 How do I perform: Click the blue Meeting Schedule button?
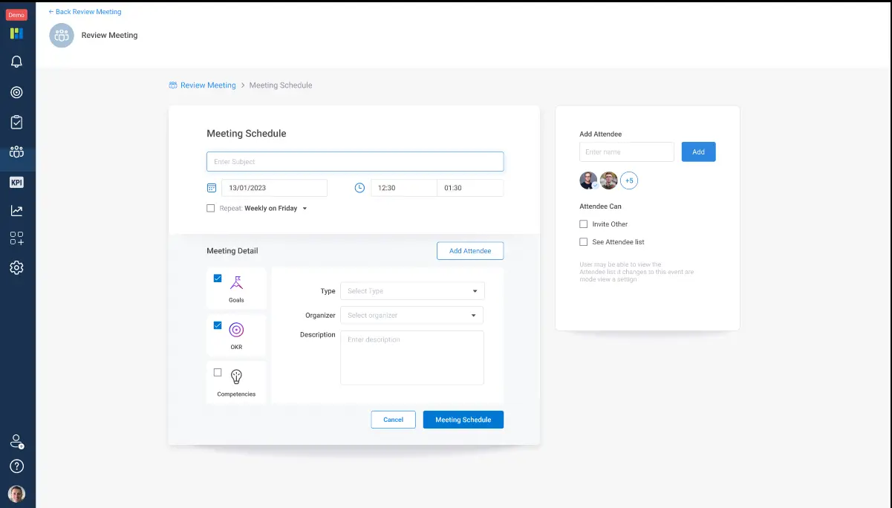click(x=463, y=420)
